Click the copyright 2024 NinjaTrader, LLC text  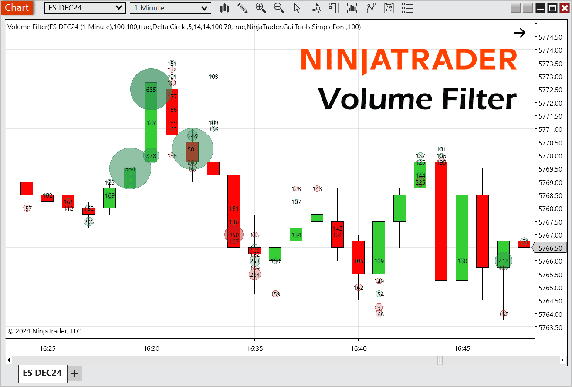pos(44,331)
